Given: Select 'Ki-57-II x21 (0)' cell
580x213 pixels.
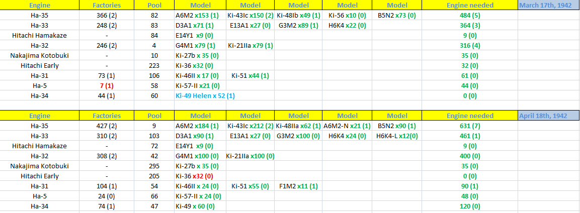Looking at the screenshot, I should coord(200,85).
